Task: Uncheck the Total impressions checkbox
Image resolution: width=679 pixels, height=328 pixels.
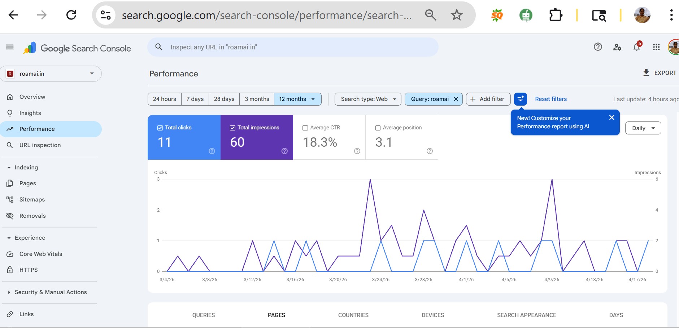Action: (x=232, y=128)
